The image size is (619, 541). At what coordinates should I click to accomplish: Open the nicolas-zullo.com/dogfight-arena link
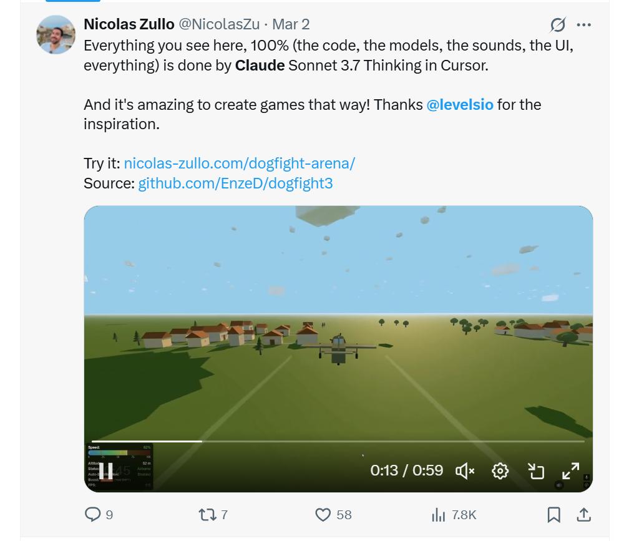pyautogui.click(x=239, y=163)
